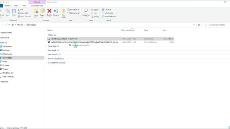230x129 pixels.
Task: Click This PC in address breadcrumb
Action: [x=20, y=25]
